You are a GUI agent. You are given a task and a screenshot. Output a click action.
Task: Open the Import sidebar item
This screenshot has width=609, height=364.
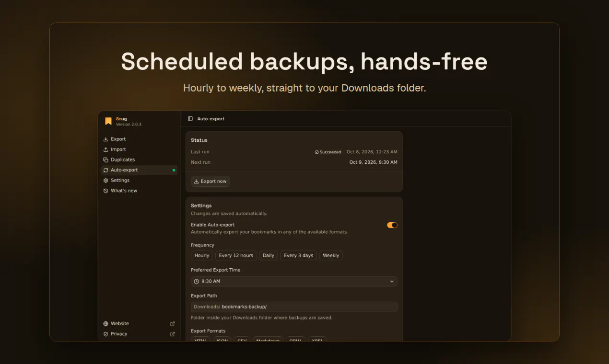139,149
